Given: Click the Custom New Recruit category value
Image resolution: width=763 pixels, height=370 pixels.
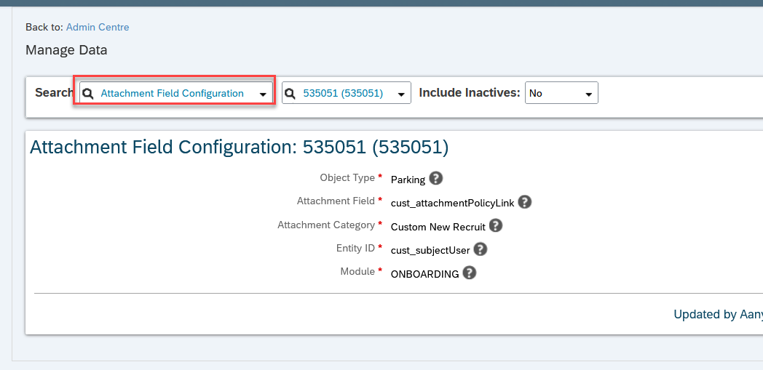Looking at the screenshot, I should pyautogui.click(x=438, y=227).
